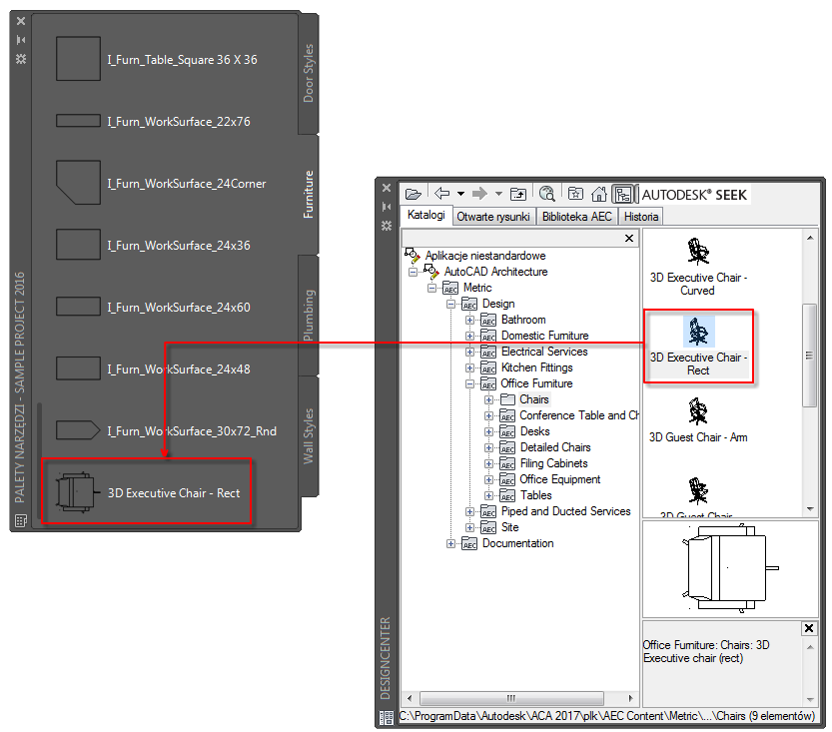Select Aplikacje niestandardowe tree root

click(485, 256)
